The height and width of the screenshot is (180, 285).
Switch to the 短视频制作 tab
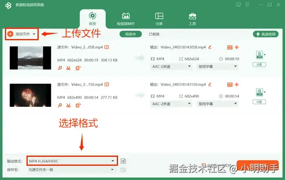coord(126,19)
